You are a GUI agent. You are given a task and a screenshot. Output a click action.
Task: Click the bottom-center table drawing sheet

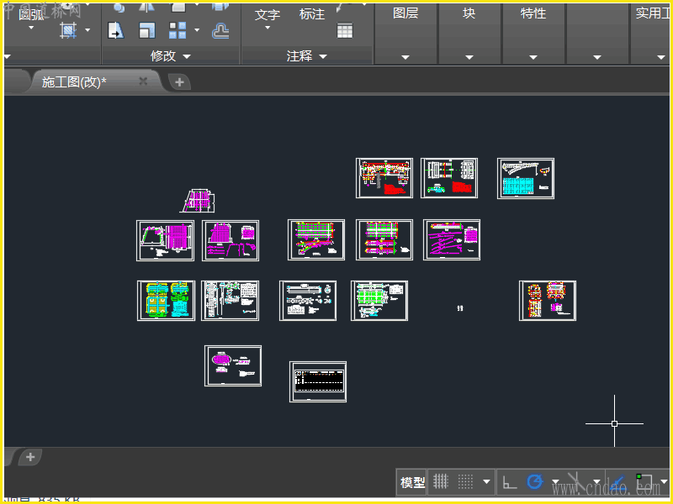(317, 381)
